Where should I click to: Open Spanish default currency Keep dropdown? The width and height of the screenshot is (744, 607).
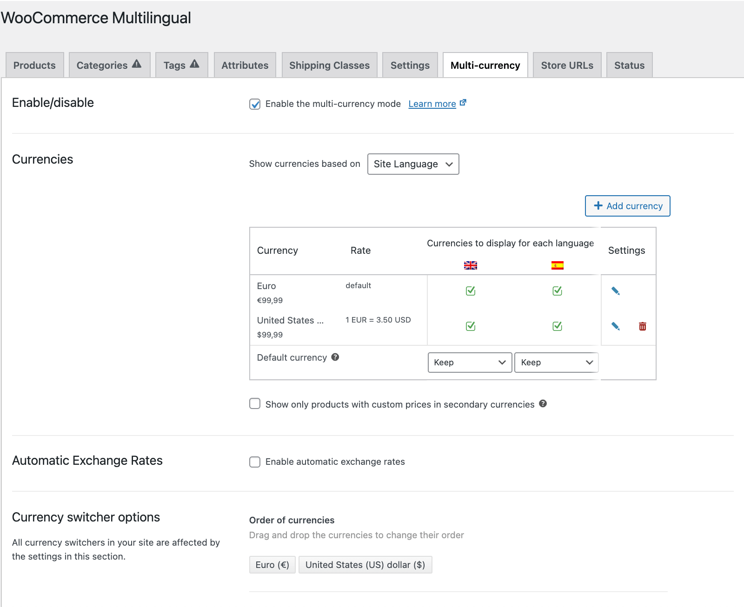[557, 363]
